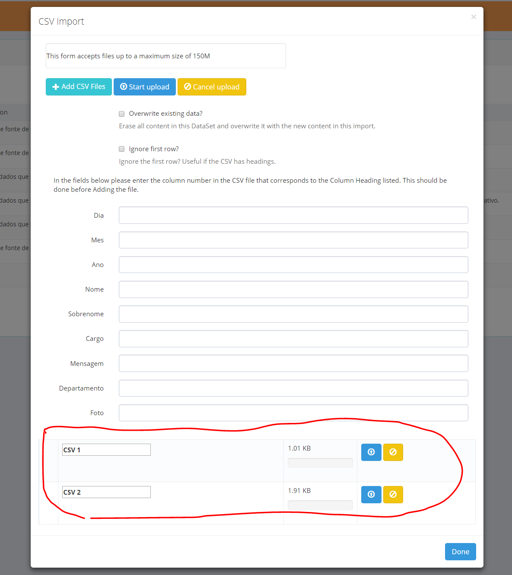Click Add CSV Files button
This screenshot has width=512, height=575.
pyautogui.click(x=79, y=87)
